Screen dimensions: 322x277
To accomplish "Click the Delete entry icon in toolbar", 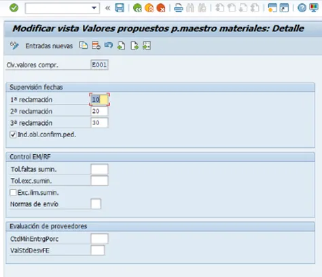I will point(96,45).
